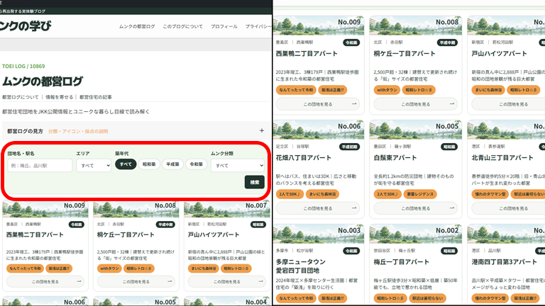The height and width of the screenshot is (306, 545).
Task: Open 多摩ニュータウン 愛宕四丁目団地 title
Action: tap(301, 266)
